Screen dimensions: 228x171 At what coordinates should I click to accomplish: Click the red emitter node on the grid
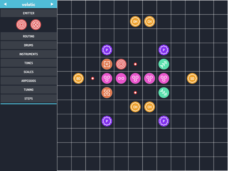[121, 64]
